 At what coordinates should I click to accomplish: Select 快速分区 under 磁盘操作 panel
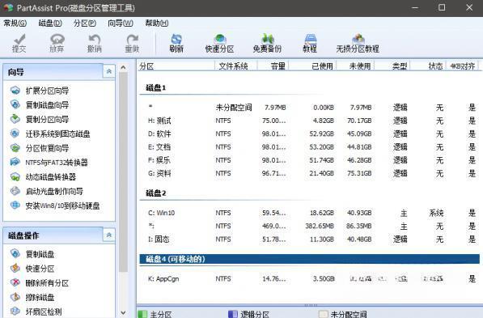(x=32, y=269)
